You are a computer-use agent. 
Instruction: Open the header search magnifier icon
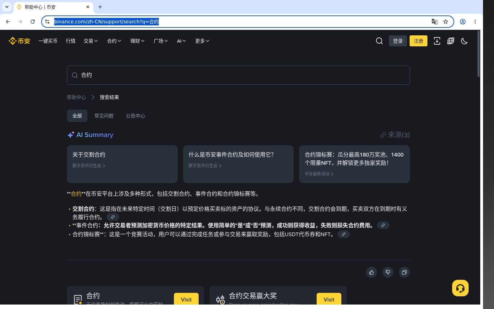pyautogui.click(x=379, y=41)
